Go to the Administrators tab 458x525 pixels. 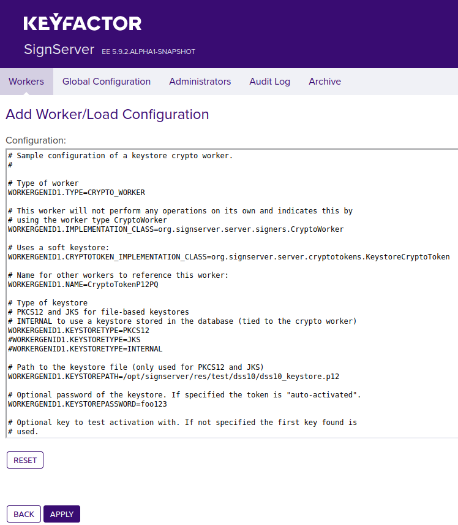tap(200, 82)
